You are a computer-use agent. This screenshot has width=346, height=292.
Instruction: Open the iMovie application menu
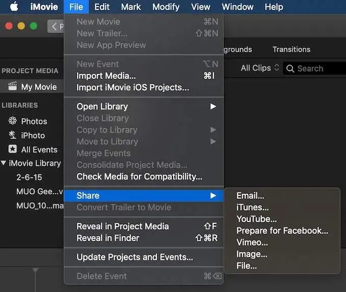(44, 7)
